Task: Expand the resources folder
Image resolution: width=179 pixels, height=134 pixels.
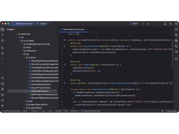Action: pyautogui.click(x=16, y=34)
